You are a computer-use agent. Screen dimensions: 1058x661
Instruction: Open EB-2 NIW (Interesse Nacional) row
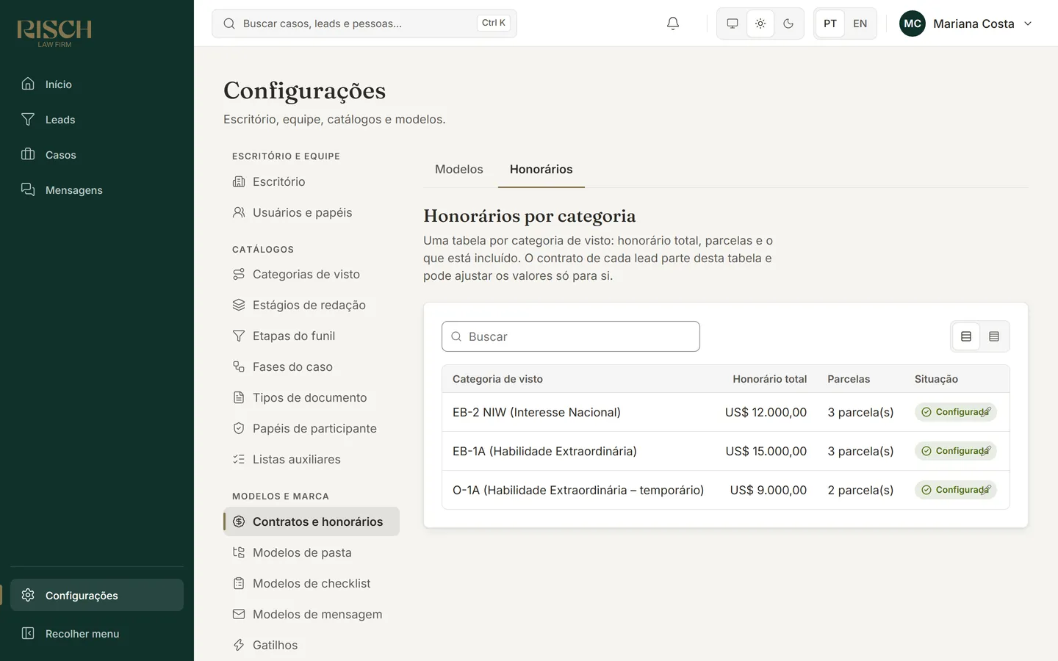(726, 412)
